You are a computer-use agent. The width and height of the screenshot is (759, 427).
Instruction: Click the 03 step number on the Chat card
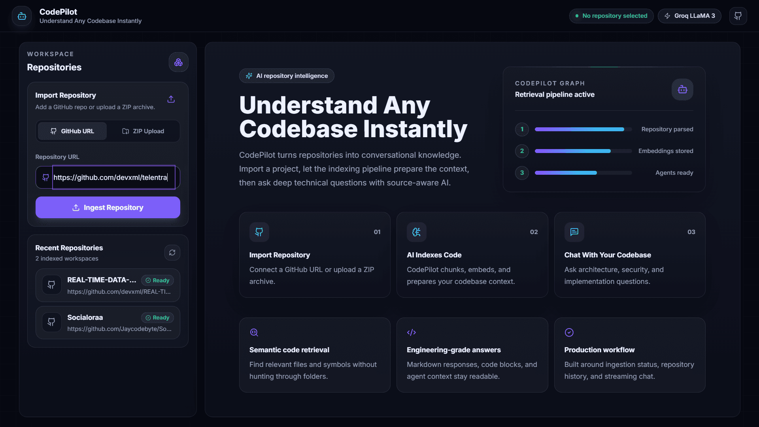coord(691,232)
